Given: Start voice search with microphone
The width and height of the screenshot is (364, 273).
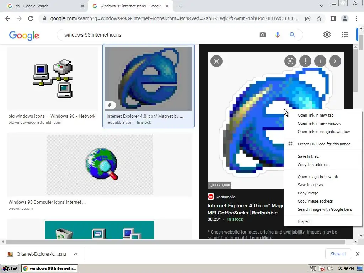Looking at the screenshot, I should click(277, 35).
